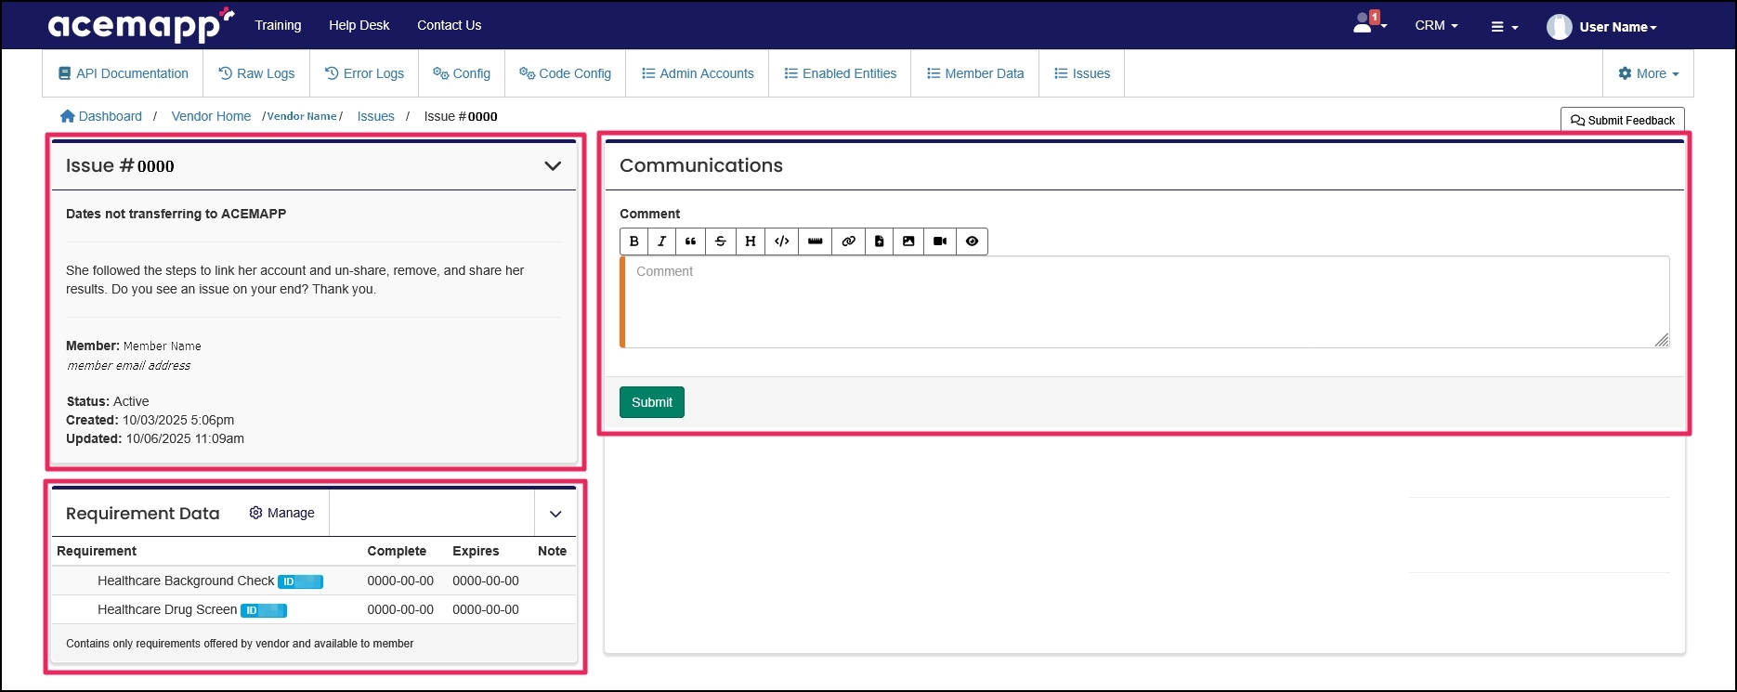This screenshot has width=1737, height=692.
Task: Click the Note column header
Action: click(552, 551)
